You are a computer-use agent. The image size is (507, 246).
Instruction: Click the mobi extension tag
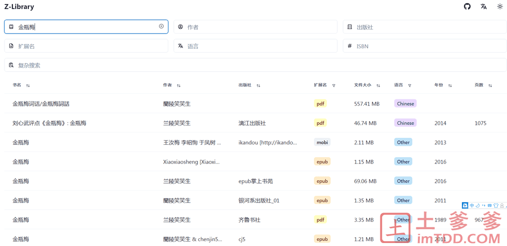[x=322, y=142]
